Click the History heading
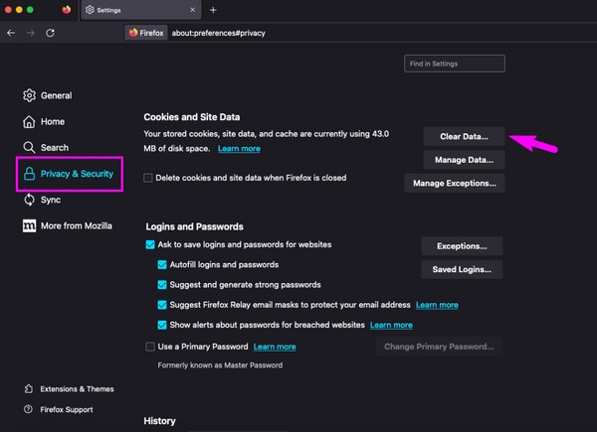The height and width of the screenshot is (432, 597). coord(159,421)
